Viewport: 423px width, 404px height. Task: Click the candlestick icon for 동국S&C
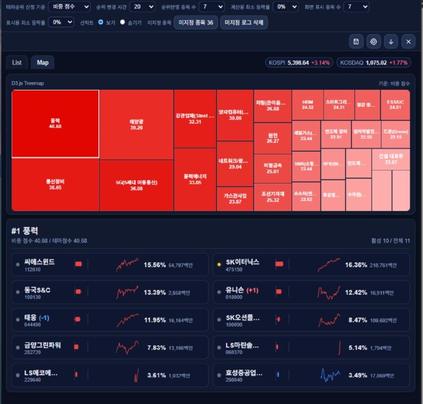(x=78, y=291)
